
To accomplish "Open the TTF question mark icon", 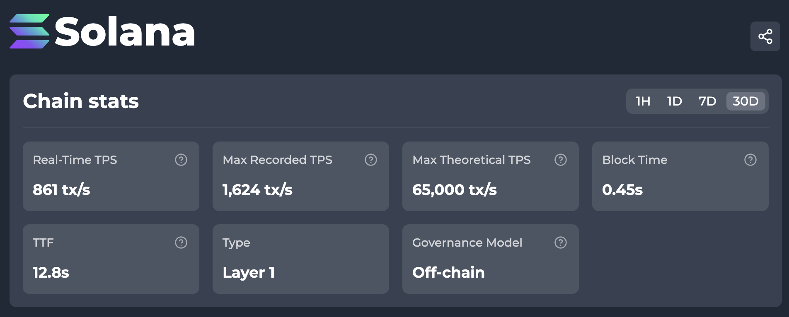I will (181, 243).
